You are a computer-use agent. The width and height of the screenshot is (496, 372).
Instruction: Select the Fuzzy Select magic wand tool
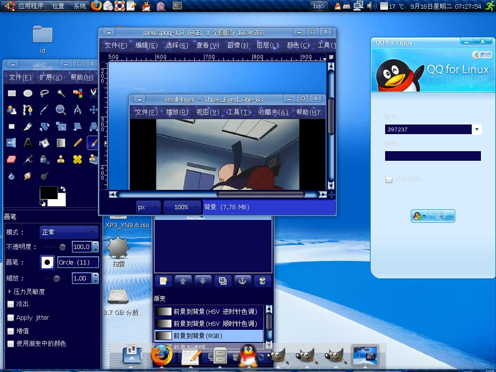[61, 93]
